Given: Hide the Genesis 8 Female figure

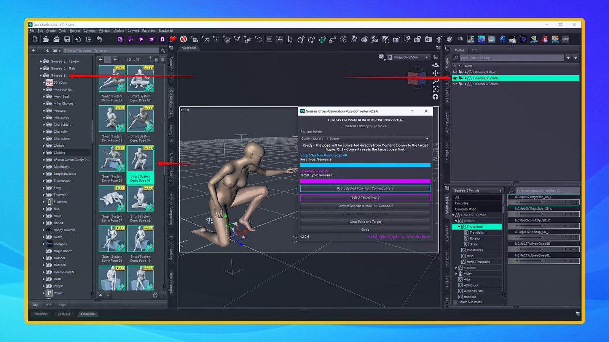Looking at the screenshot, I should pos(455,78).
